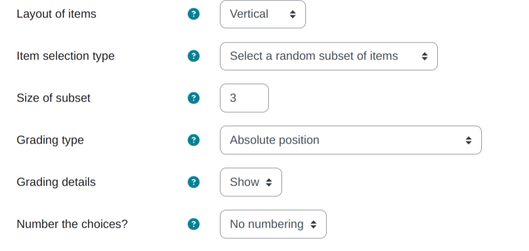Viewport: 529px width, 251px height.
Task: Click help icon beside Number the choices
Action: [x=194, y=225]
